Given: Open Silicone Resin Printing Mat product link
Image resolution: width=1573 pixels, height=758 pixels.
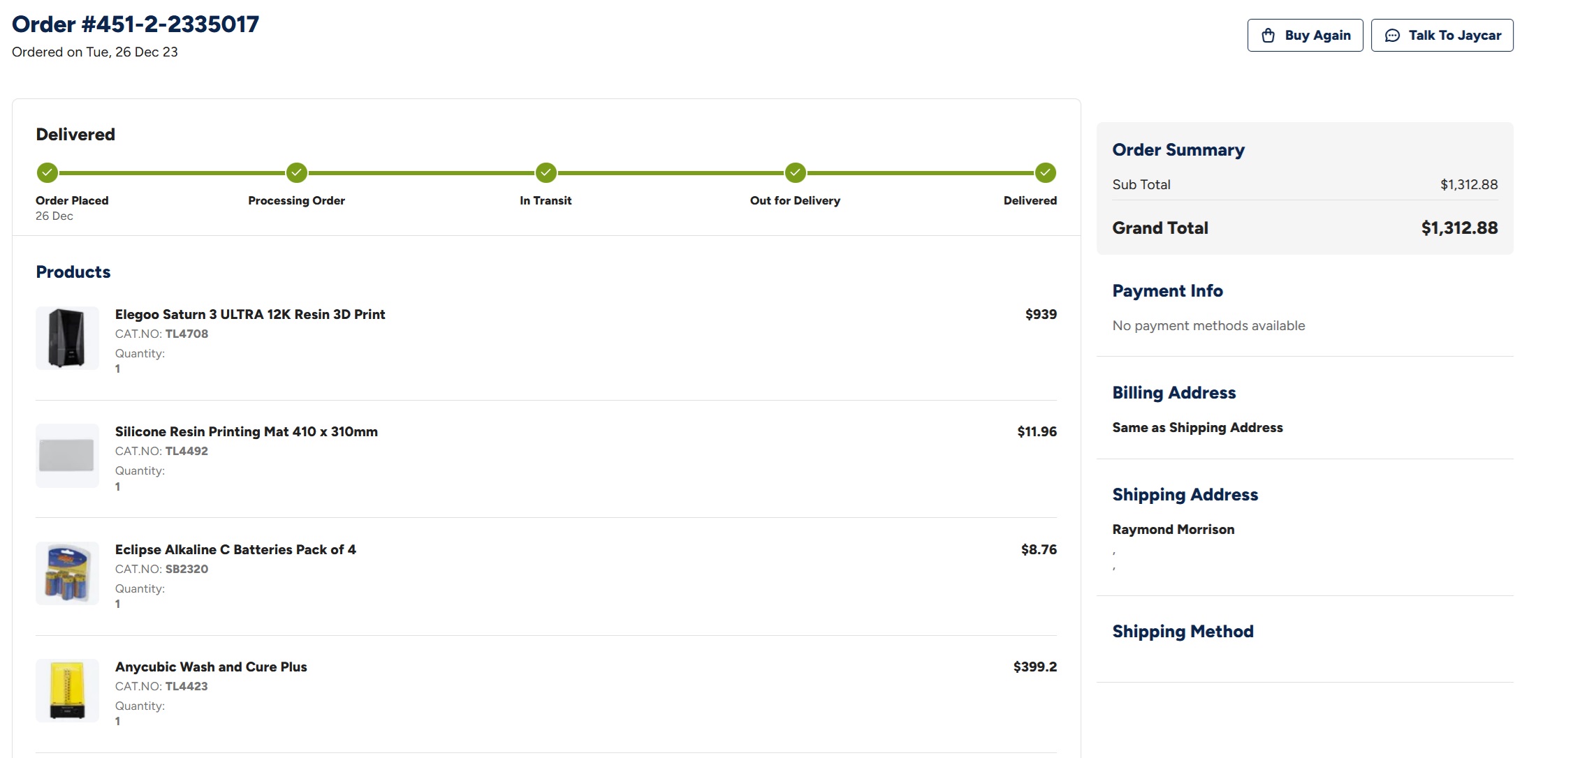Looking at the screenshot, I should pos(247,431).
